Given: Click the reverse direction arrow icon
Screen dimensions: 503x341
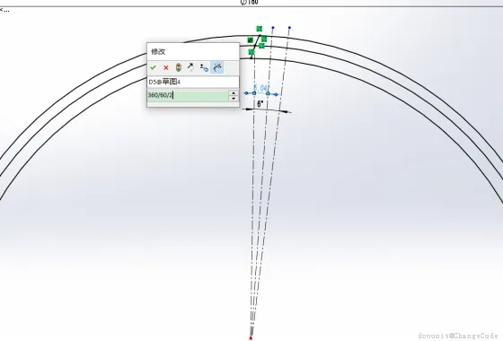Looking at the screenshot, I should [190, 67].
